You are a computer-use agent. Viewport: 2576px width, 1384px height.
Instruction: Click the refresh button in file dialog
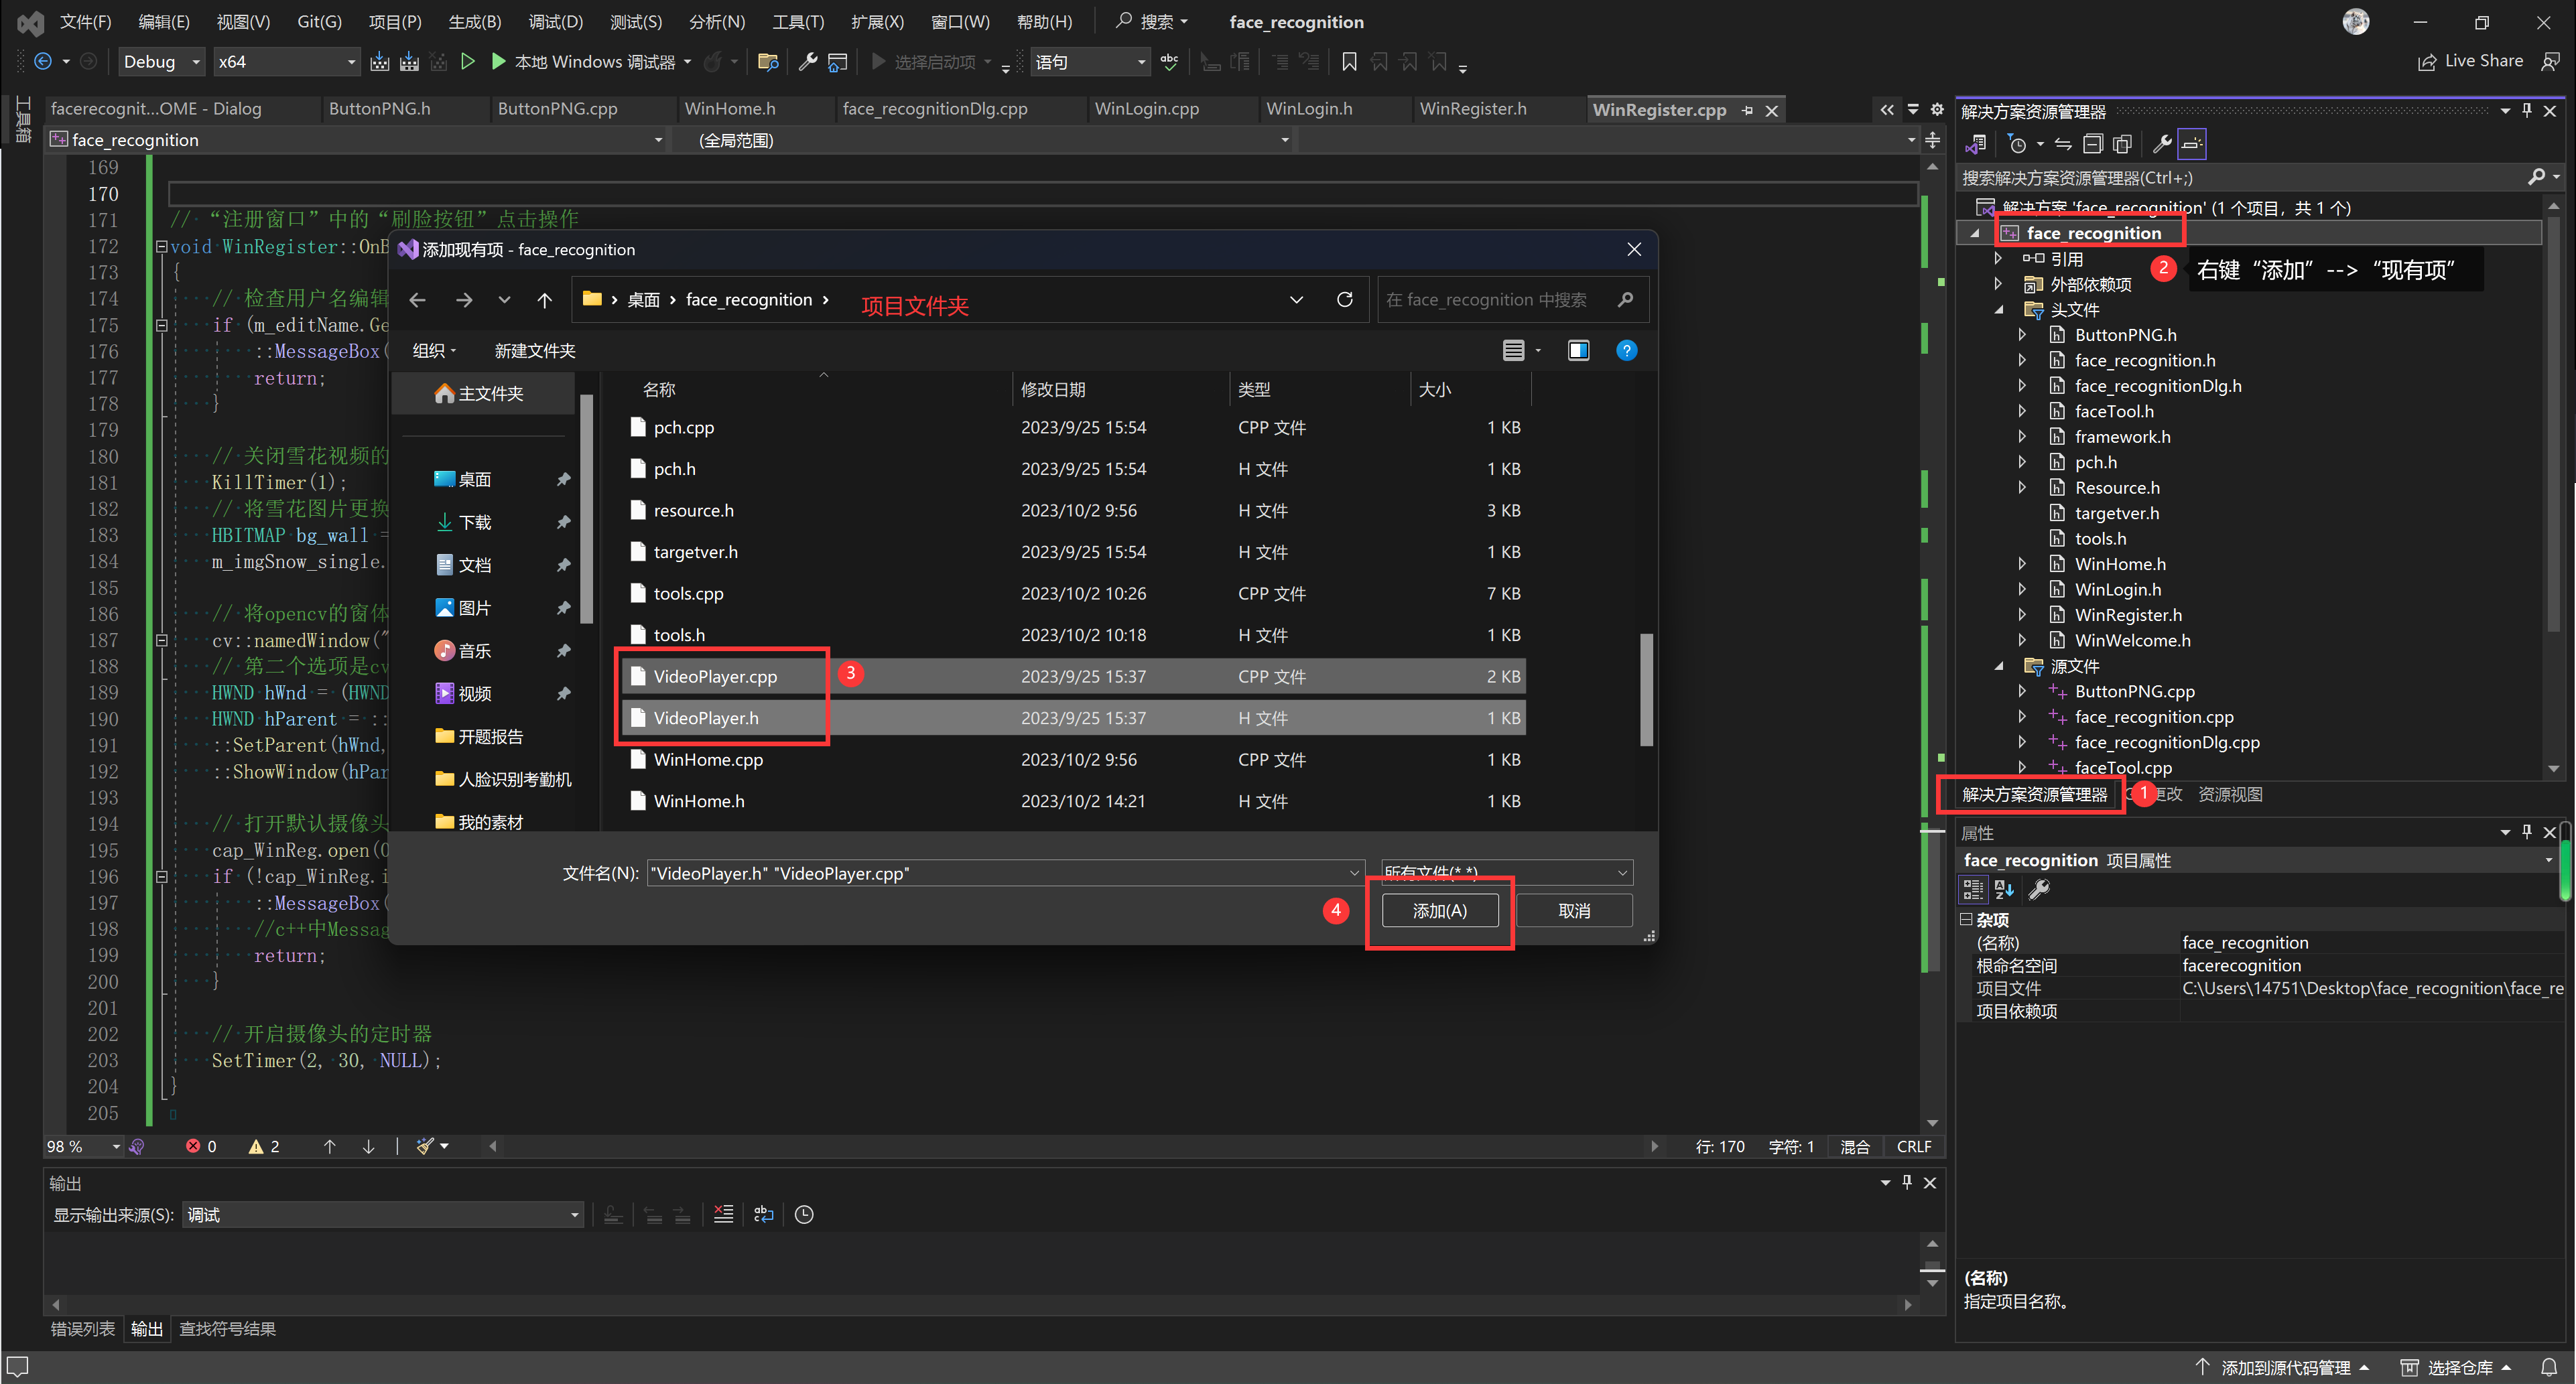click(x=1344, y=300)
